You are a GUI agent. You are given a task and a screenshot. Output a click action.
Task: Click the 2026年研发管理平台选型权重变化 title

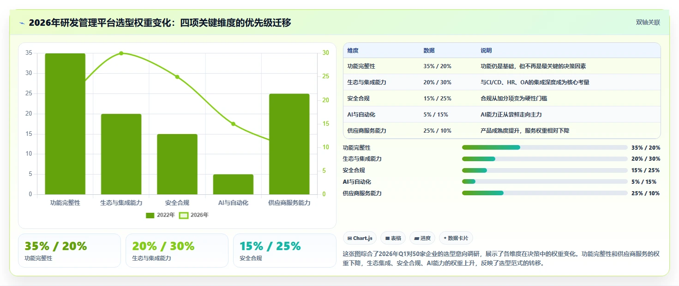pyautogui.click(x=160, y=23)
